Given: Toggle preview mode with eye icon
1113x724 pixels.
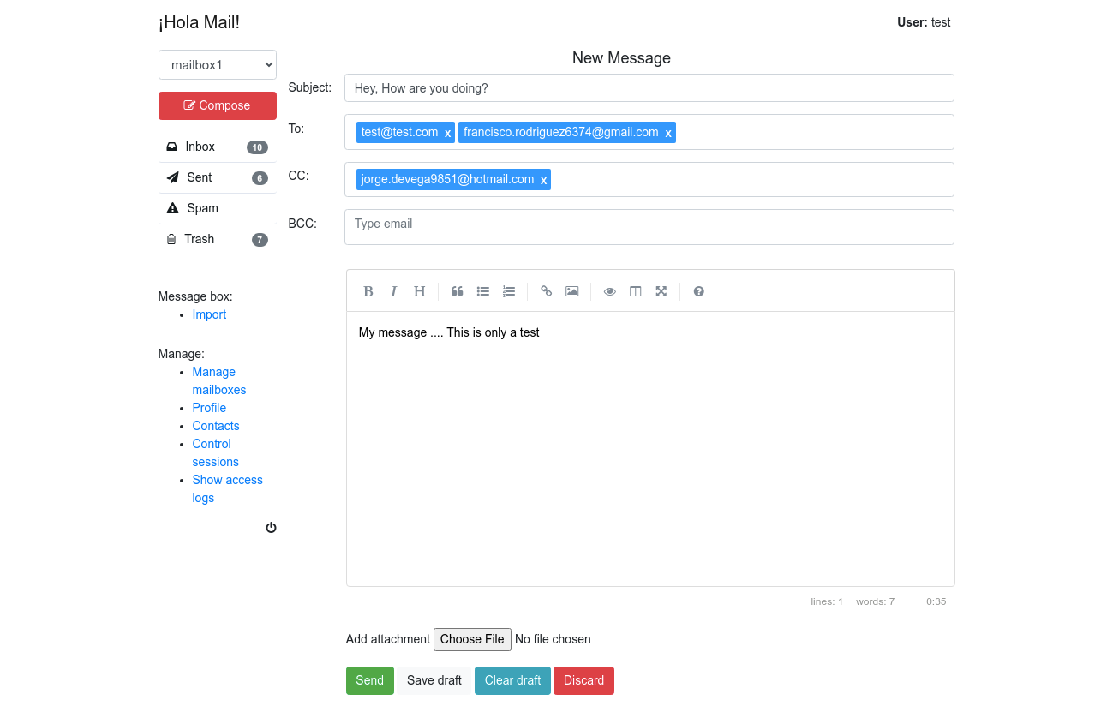Looking at the screenshot, I should point(610,291).
